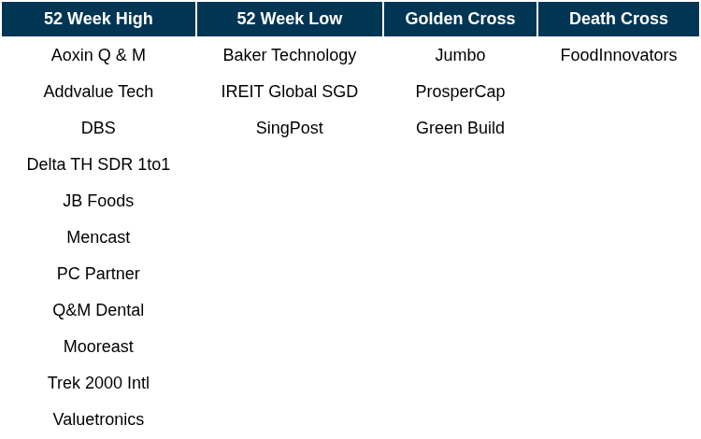This screenshot has width=701, height=439.
Task: Open the Golden Cross column header
Action: pyautogui.click(x=460, y=19)
